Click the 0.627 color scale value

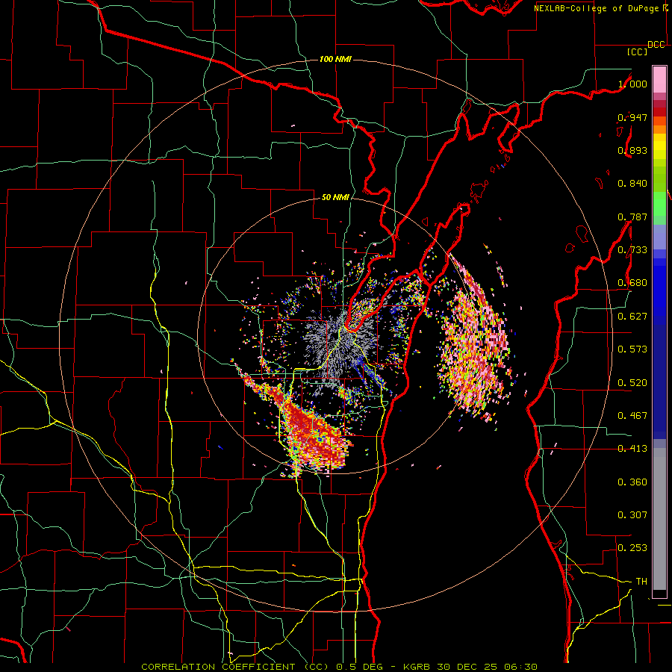[632, 317]
